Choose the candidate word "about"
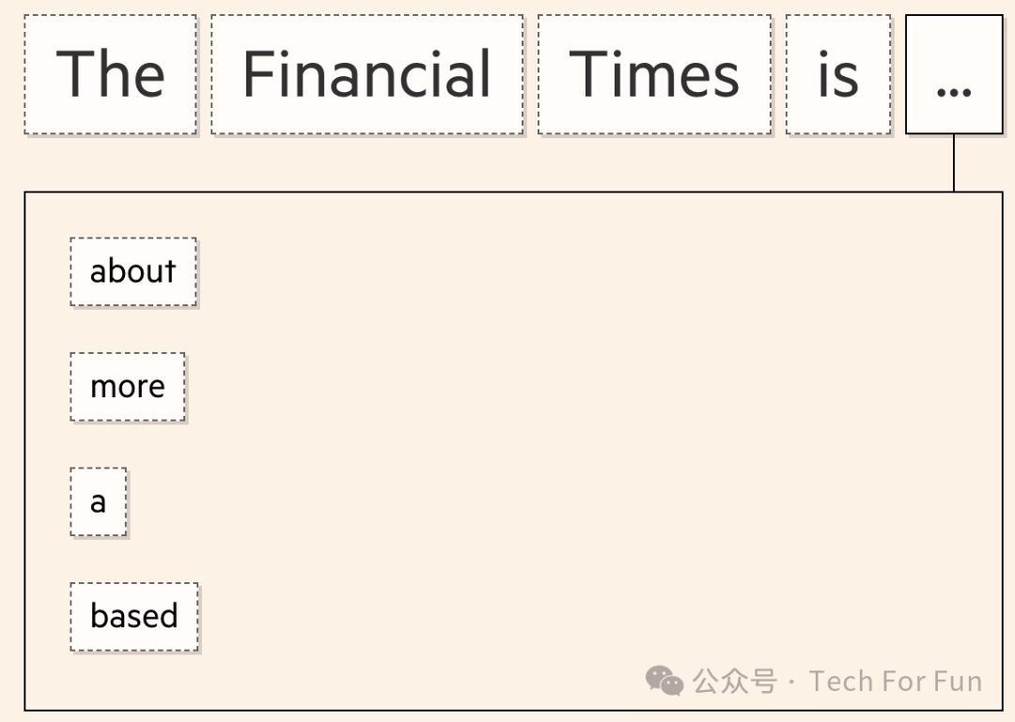 coord(133,272)
